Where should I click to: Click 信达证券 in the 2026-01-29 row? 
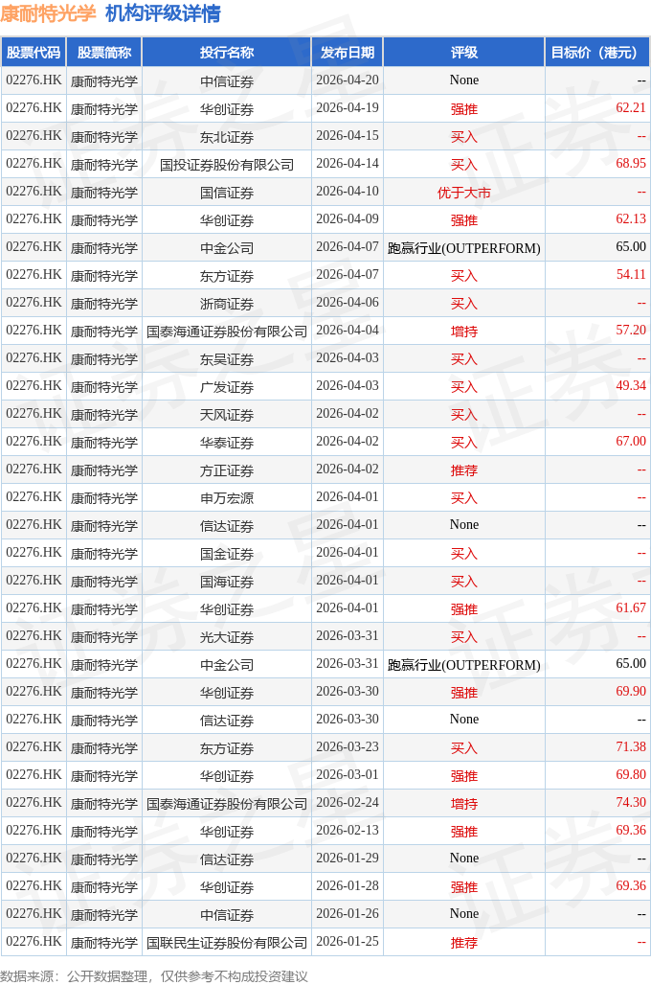pos(227,859)
